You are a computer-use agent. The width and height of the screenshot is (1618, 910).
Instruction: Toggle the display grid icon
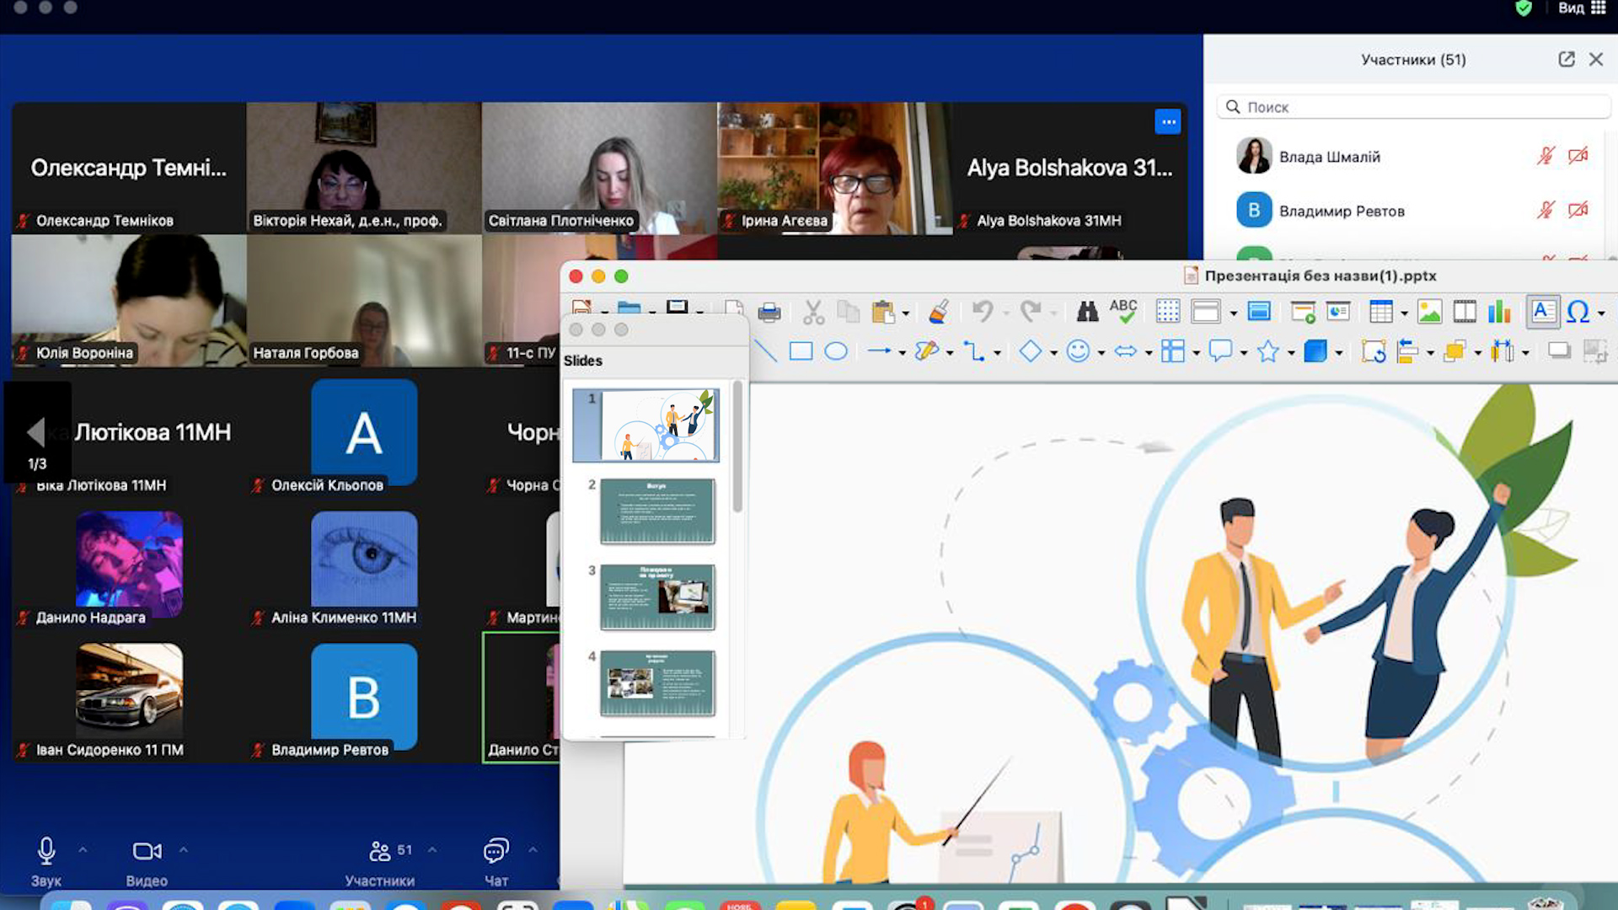click(x=1168, y=312)
